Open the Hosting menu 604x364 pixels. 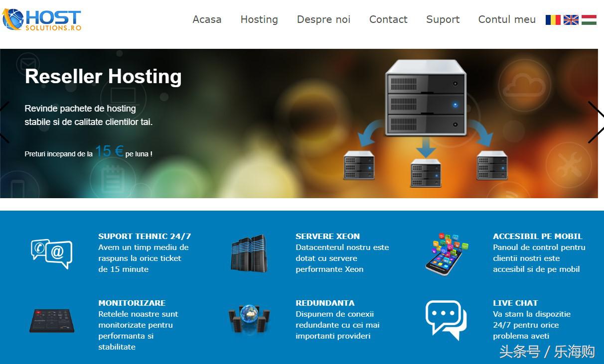[x=259, y=19]
